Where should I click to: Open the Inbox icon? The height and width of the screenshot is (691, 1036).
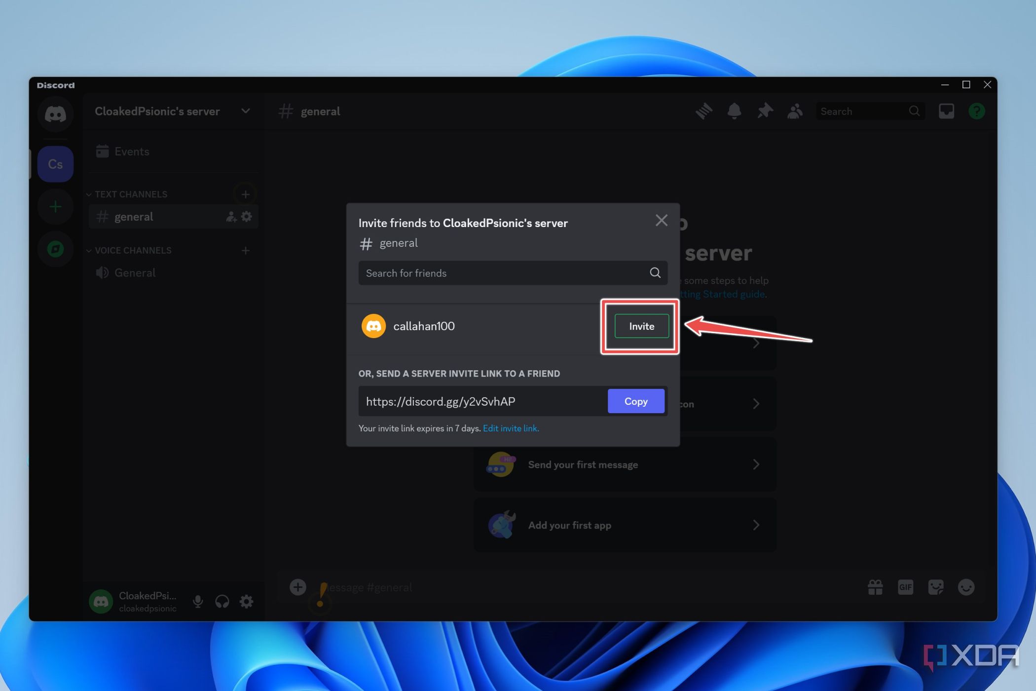pyautogui.click(x=946, y=111)
